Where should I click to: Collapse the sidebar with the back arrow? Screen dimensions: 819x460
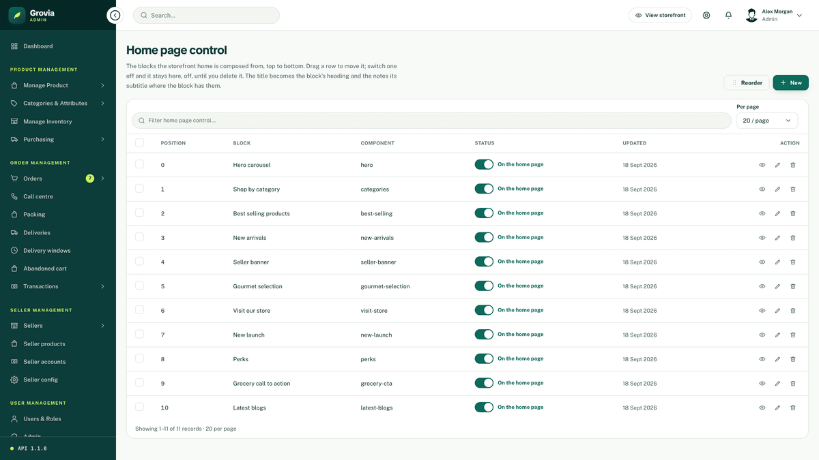[115, 15]
